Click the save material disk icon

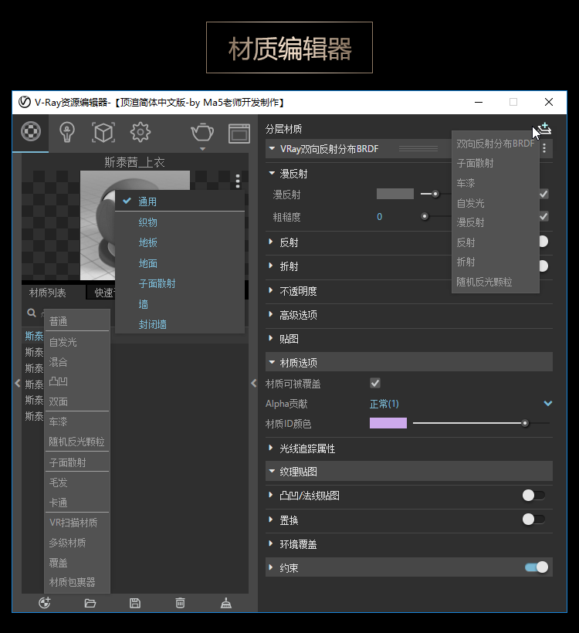point(135,603)
